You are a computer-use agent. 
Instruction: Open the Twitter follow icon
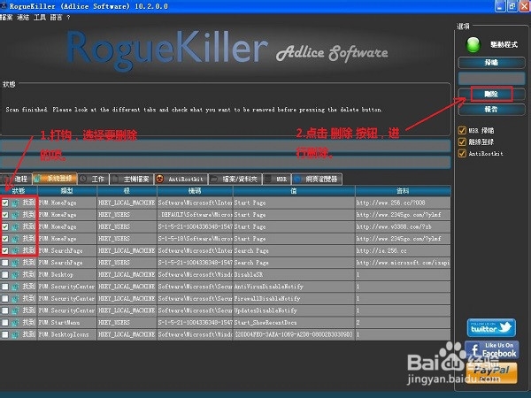pos(491,327)
